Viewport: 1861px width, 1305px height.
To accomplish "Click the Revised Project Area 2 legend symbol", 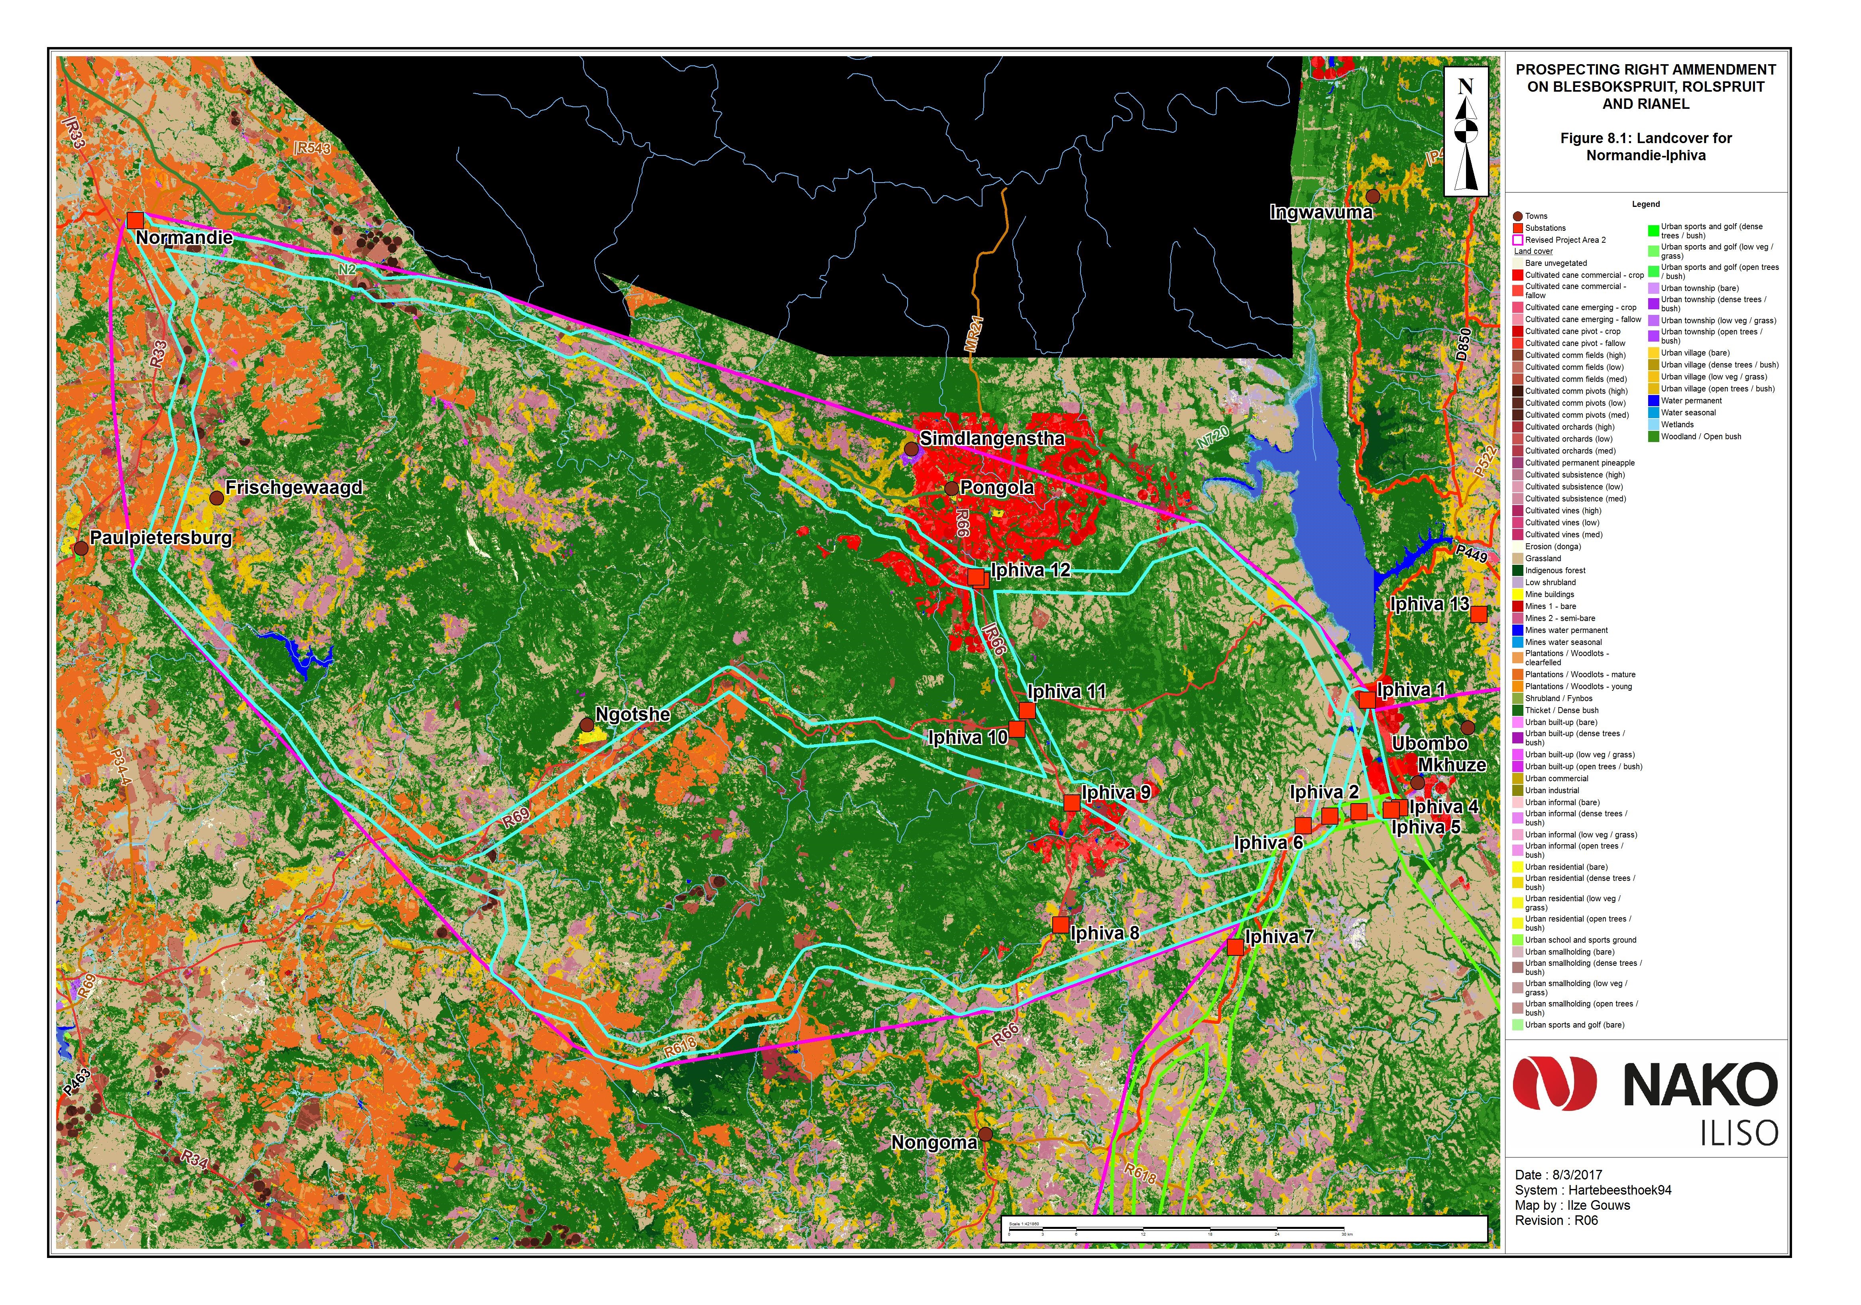I will pyautogui.click(x=1517, y=240).
